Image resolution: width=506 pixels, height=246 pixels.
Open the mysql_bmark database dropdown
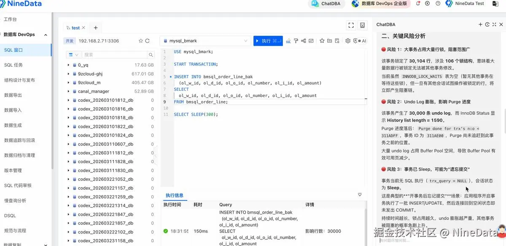pyautogui.click(x=206, y=41)
